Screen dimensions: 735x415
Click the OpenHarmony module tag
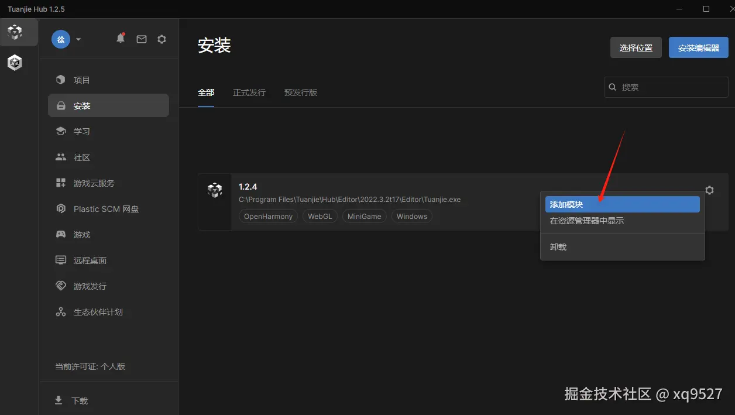(268, 216)
